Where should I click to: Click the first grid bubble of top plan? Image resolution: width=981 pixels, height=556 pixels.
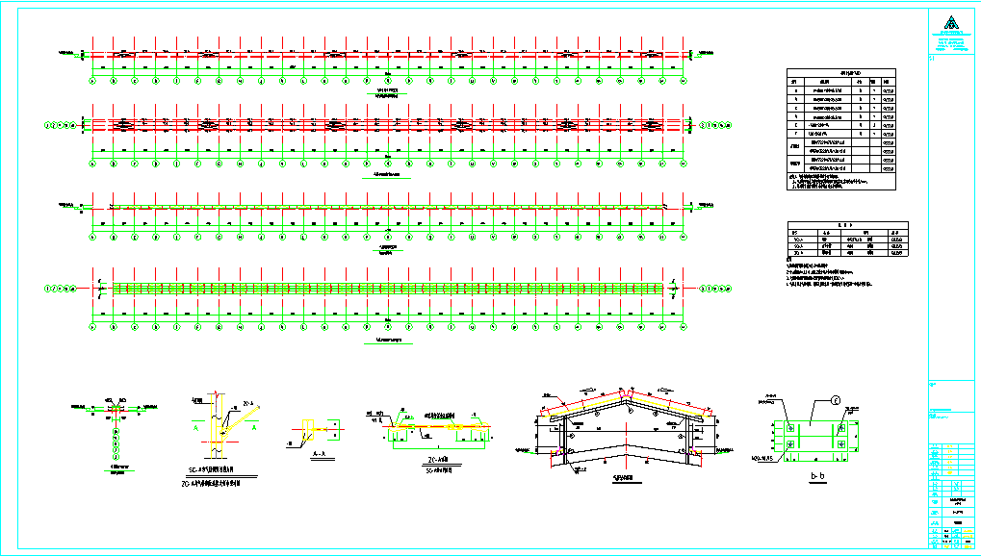tap(92, 81)
